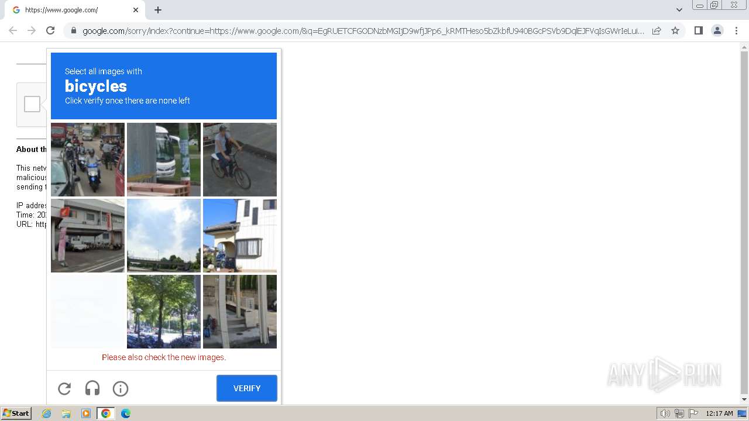The height and width of the screenshot is (421, 749).
Task: Open the Action Center flag icon
Action: pyautogui.click(x=693, y=413)
